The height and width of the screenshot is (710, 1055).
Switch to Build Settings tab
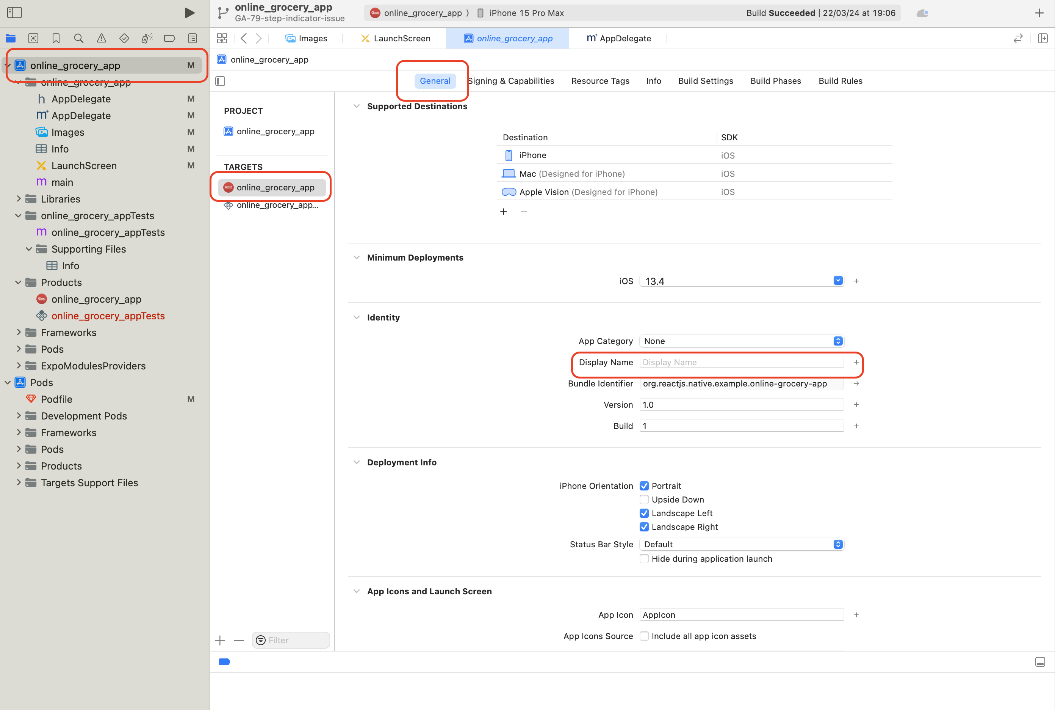pos(706,81)
